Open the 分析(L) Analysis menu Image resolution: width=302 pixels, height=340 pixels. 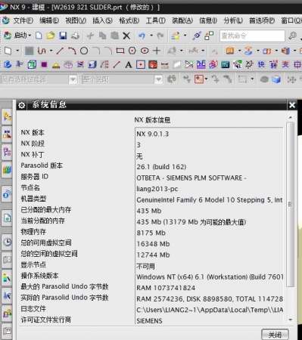[x=233, y=20]
